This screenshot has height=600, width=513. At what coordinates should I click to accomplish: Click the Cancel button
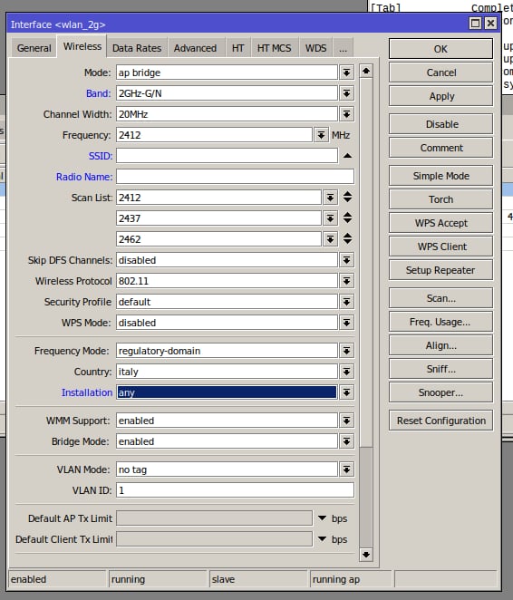coord(440,73)
